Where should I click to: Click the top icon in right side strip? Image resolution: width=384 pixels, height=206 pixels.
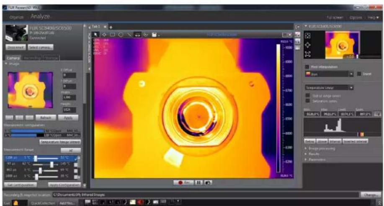tap(297, 35)
